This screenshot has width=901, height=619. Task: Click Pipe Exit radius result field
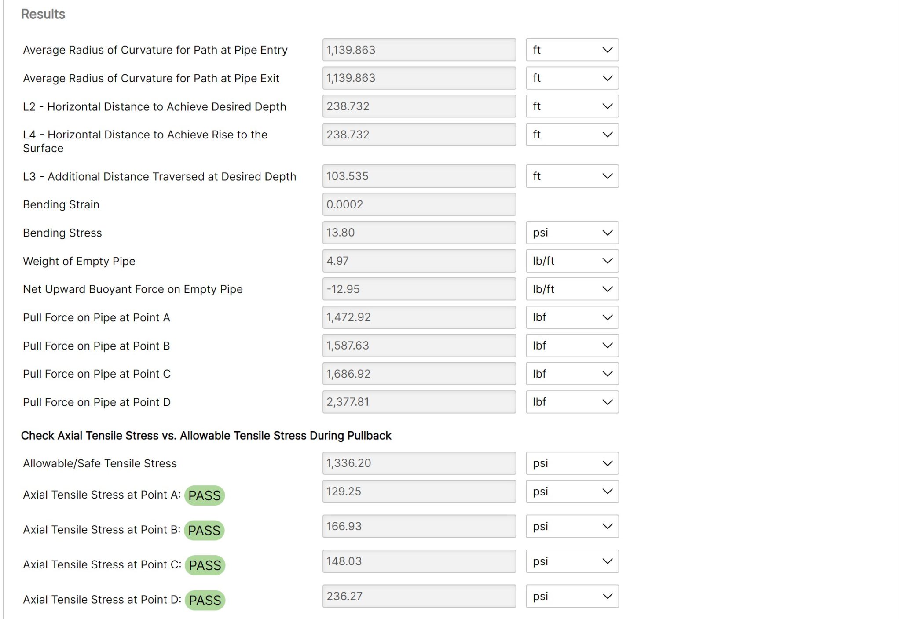(x=419, y=78)
